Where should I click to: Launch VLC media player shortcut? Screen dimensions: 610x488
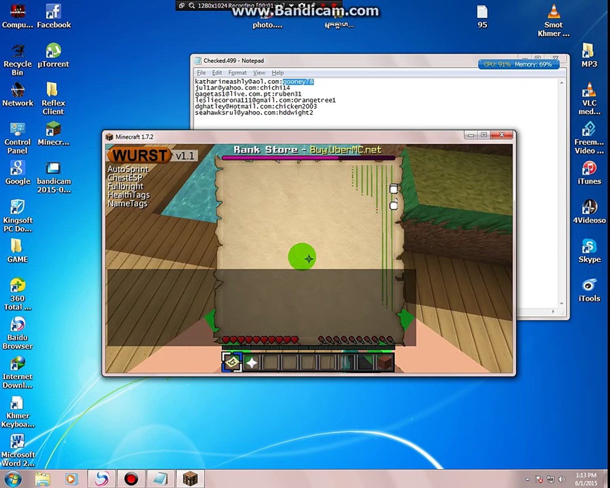point(589,99)
